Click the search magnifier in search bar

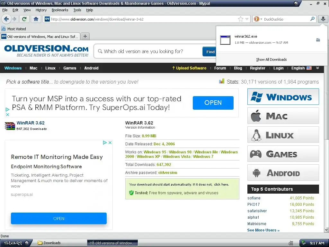(312, 19)
